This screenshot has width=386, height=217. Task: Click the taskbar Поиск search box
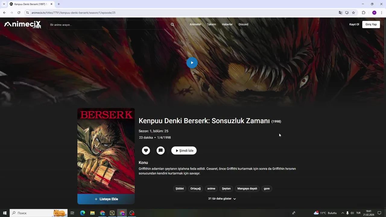pyautogui.click(x=39, y=213)
